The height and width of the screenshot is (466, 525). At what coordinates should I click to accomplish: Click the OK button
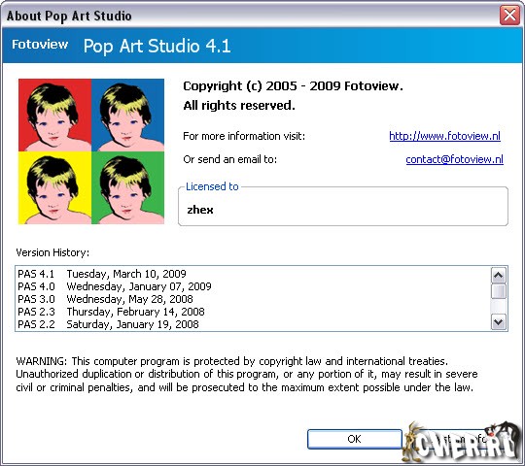coord(354,439)
